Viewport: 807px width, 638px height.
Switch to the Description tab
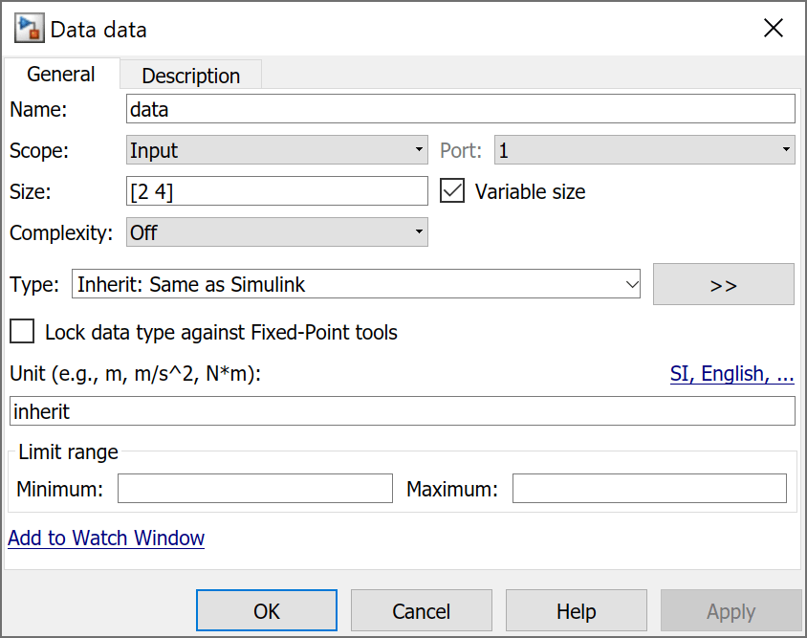click(191, 76)
